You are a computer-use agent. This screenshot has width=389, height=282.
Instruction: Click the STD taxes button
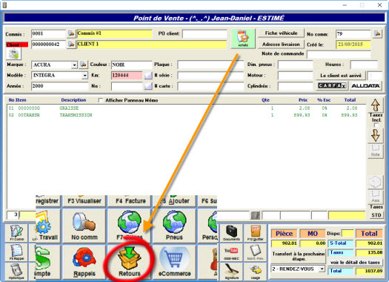coord(376,215)
